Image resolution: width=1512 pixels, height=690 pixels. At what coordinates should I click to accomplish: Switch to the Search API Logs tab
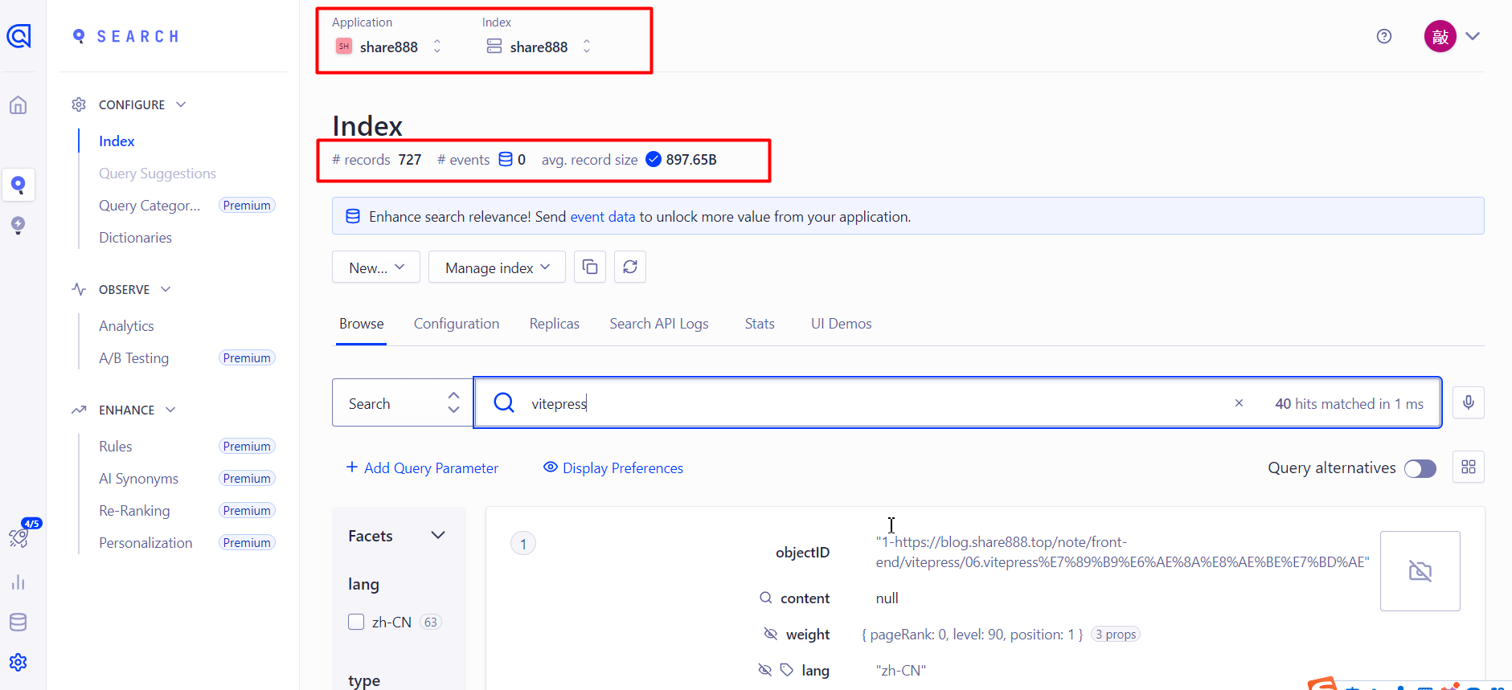coord(659,324)
